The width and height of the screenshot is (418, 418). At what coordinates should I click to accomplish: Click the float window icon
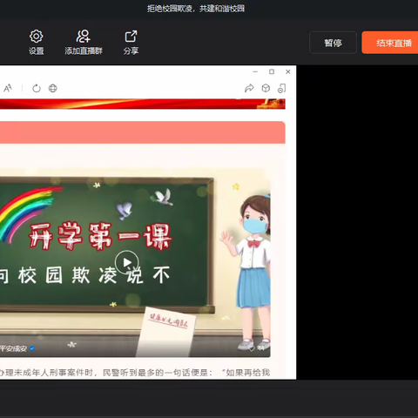pyautogui.click(x=282, y=88)
